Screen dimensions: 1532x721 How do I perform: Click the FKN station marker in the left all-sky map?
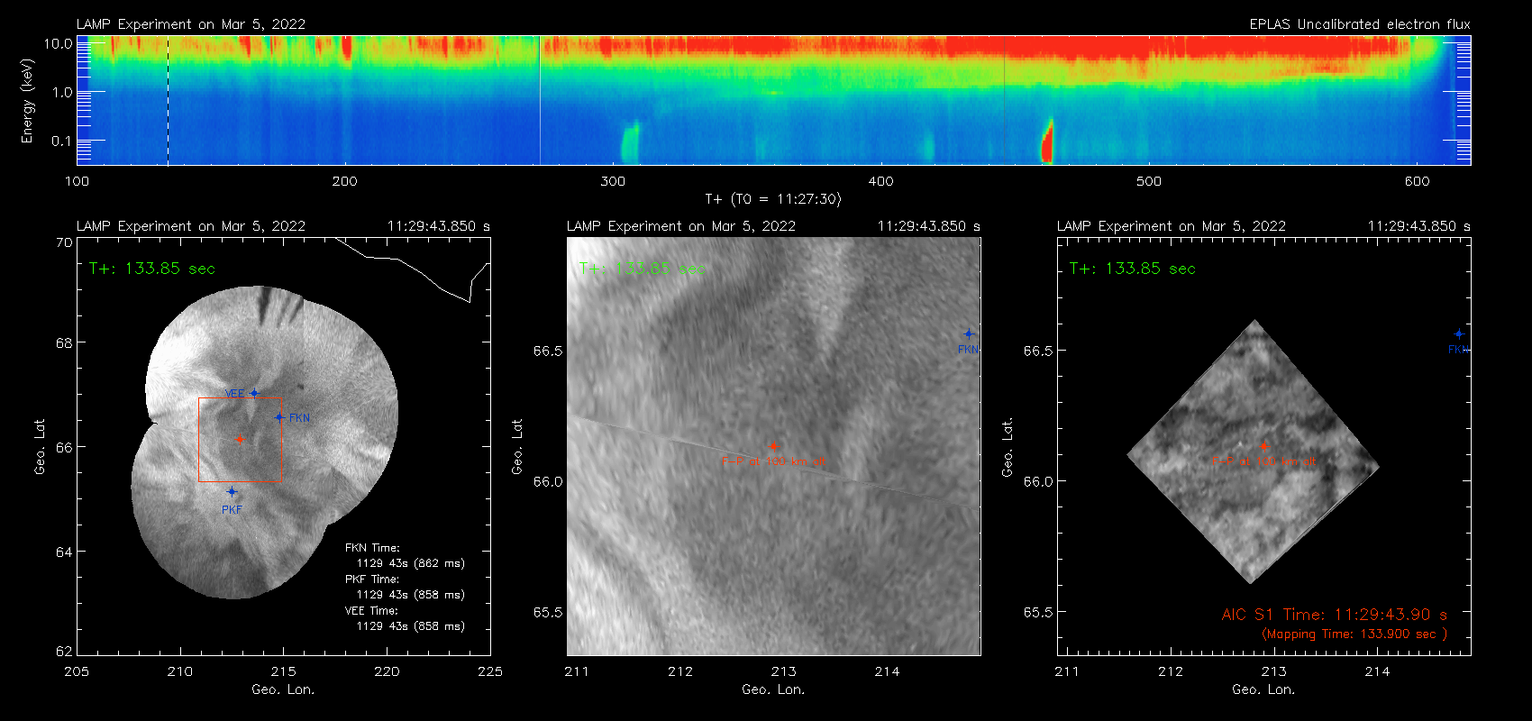[279, 416]
